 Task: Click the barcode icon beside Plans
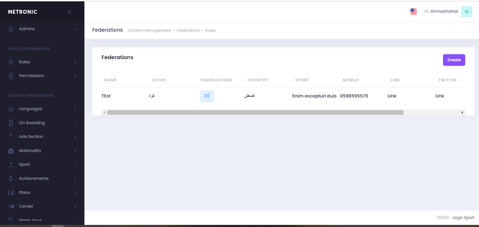[x=11, y=193]
